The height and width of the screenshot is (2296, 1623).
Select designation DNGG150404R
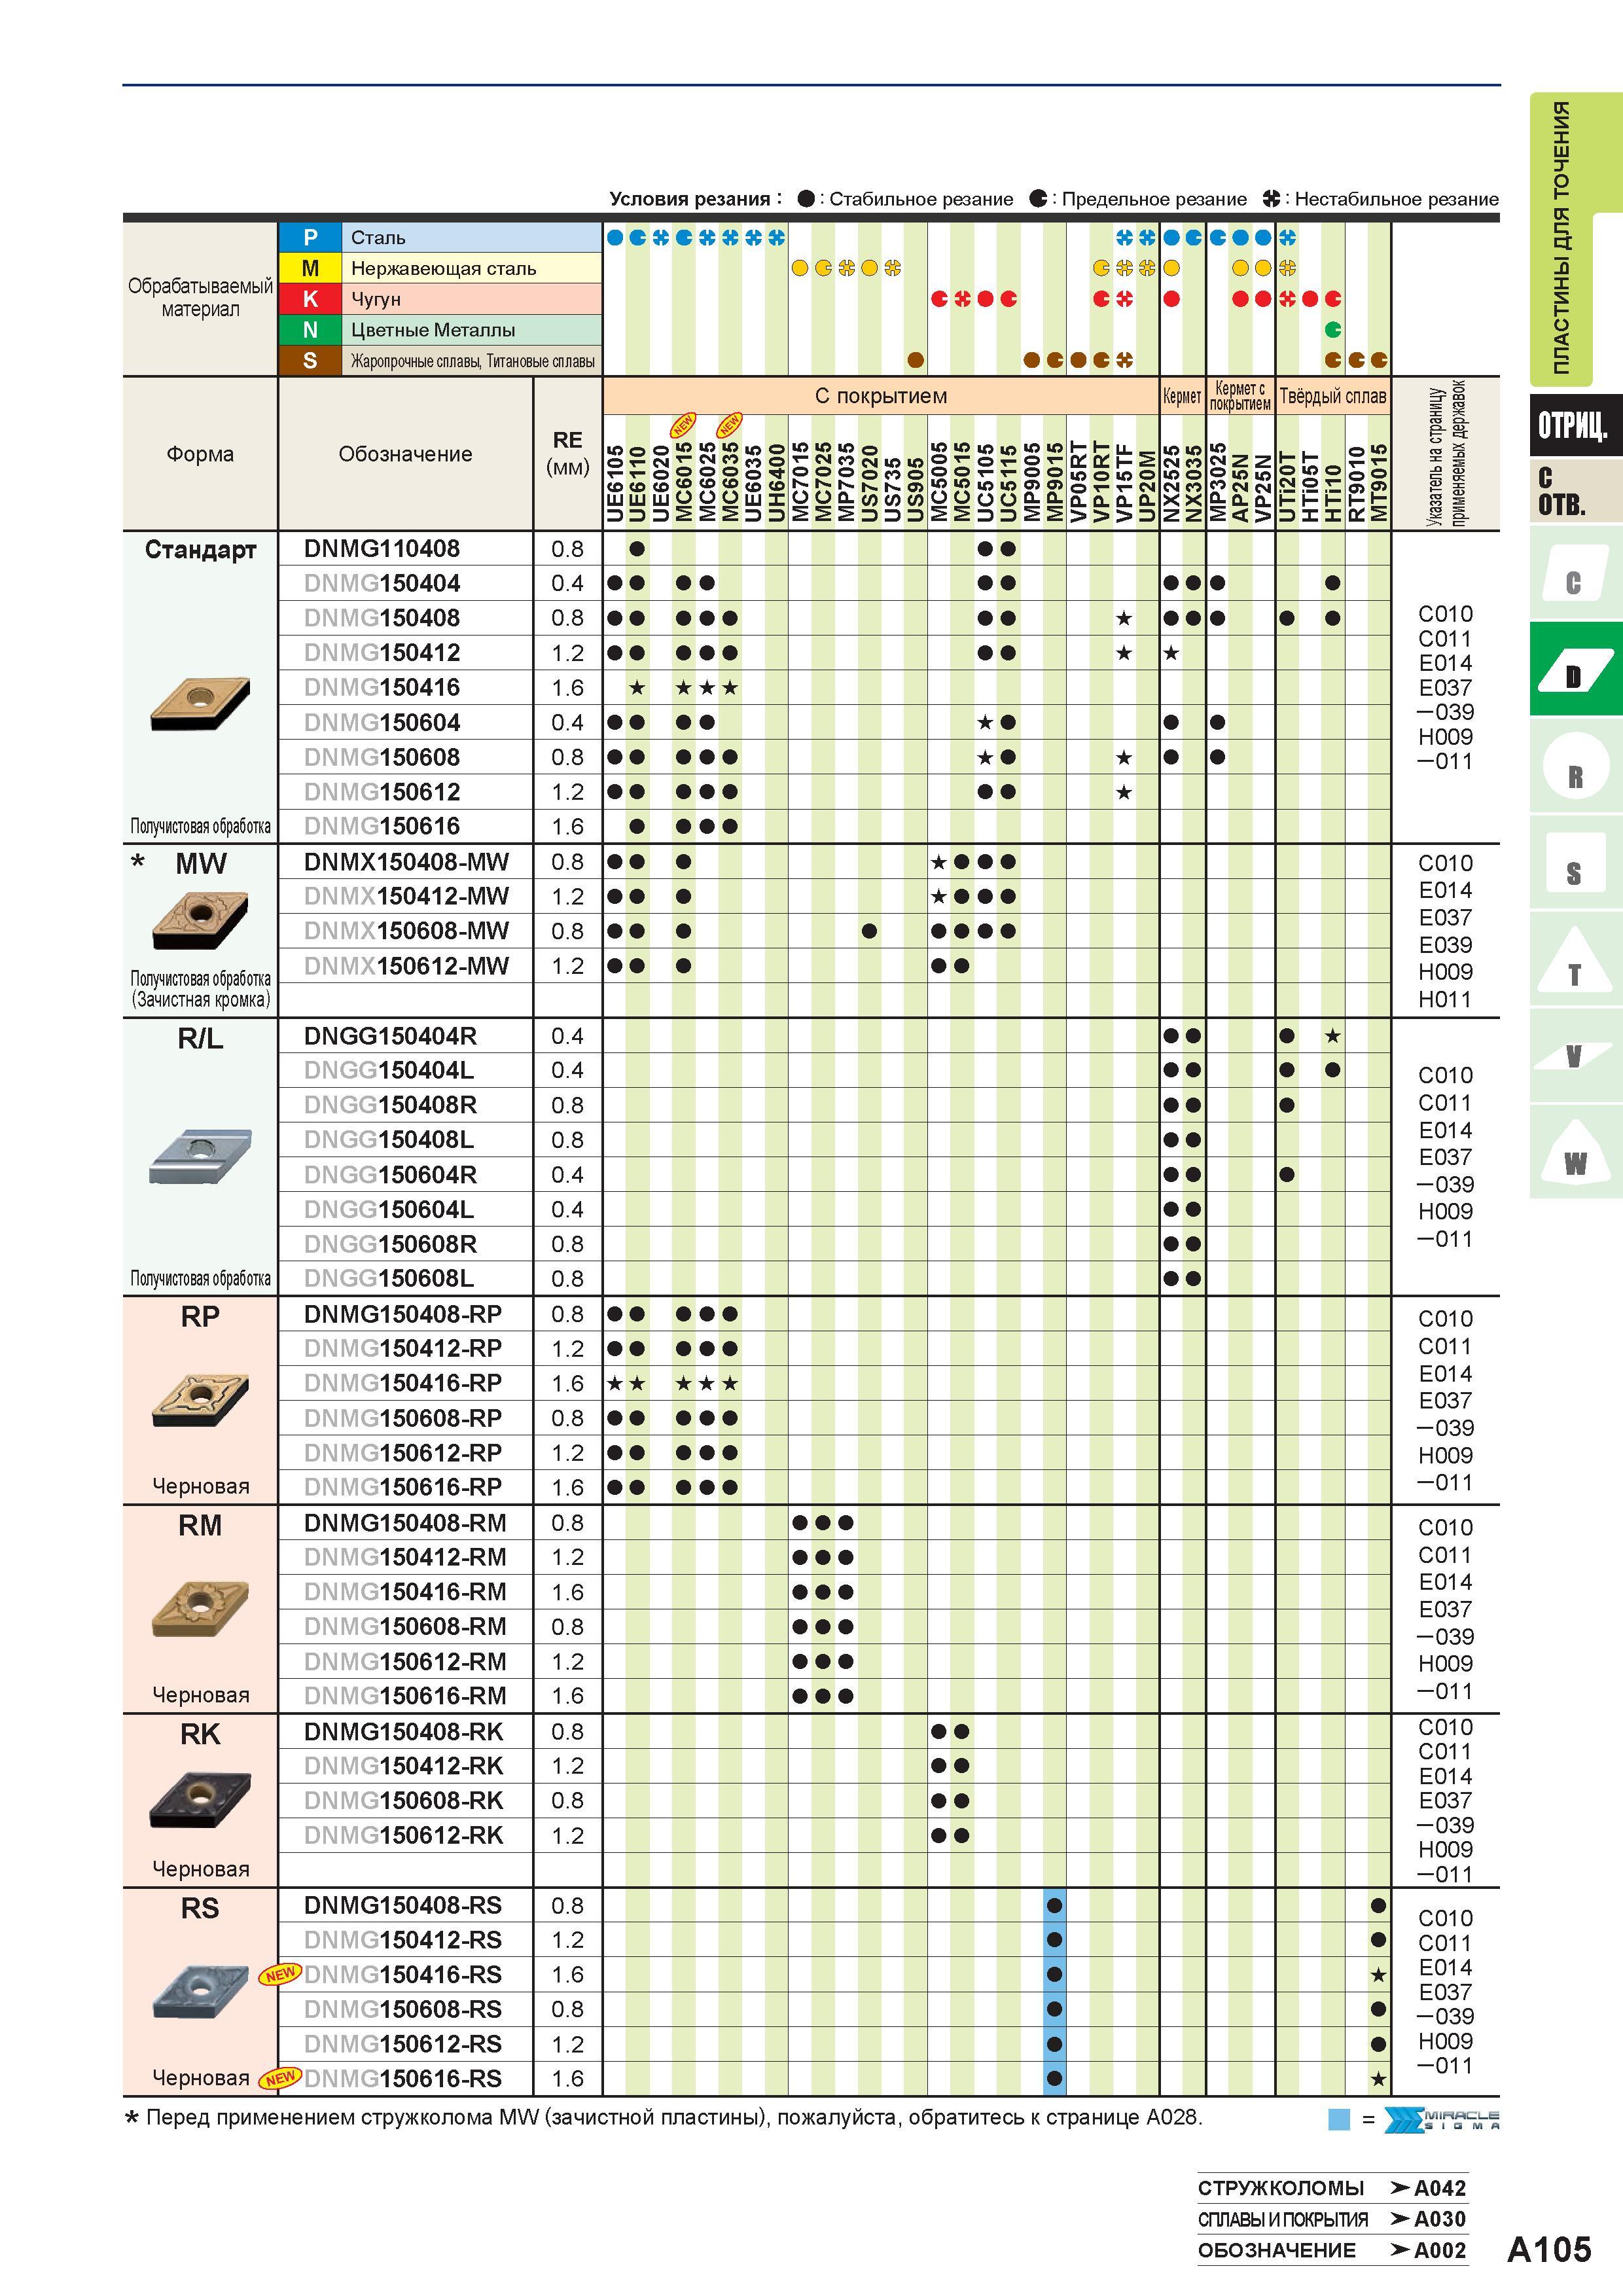pos(390,1036)
